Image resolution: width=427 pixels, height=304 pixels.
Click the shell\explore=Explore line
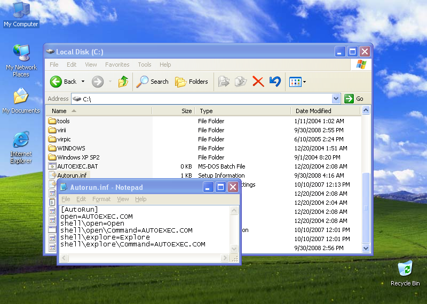105,237
